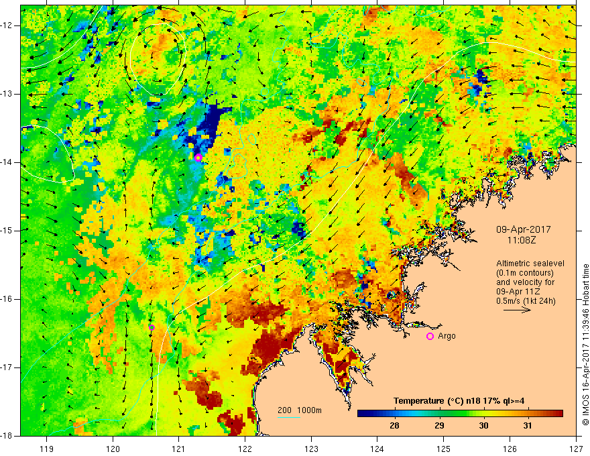Click the '(0.1m contours)' legend line
The width and height of the screenshot is (590, 456).
(x=524, y=273)
